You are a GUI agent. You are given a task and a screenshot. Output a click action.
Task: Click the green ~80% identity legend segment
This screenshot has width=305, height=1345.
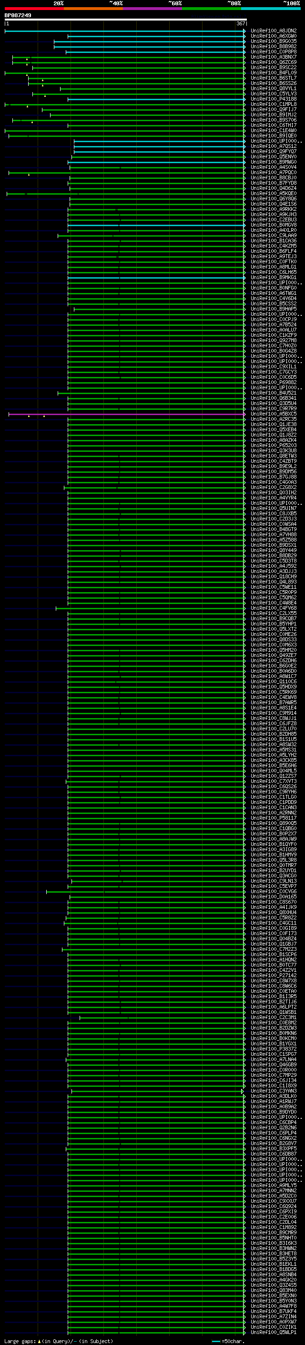click(x=212, y=9)
